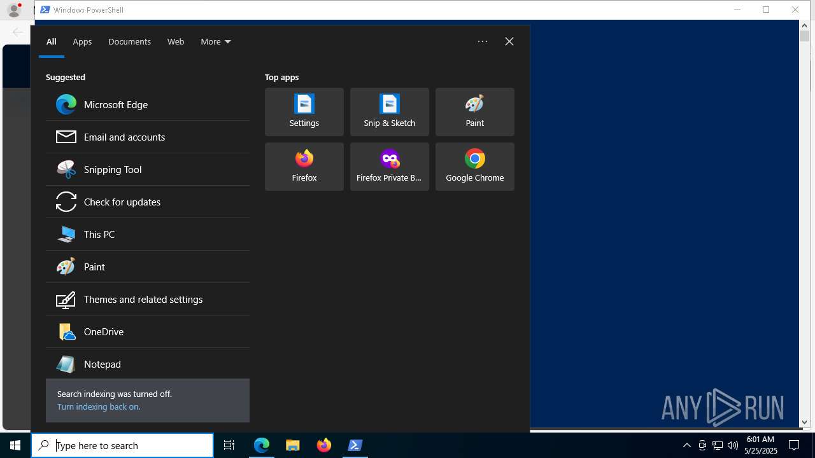Open Microsoft Edge from suggested list
Viewport: 815px width, 458px height.
148,104
